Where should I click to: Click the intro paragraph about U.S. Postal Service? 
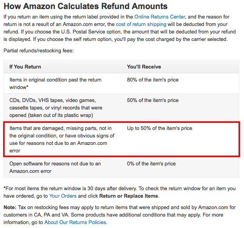pyautogui.click(x=119, y=28)
